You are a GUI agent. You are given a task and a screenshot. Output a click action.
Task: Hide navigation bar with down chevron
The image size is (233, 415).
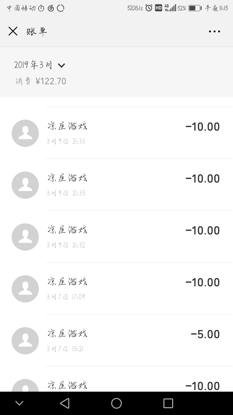click(19, 403)
